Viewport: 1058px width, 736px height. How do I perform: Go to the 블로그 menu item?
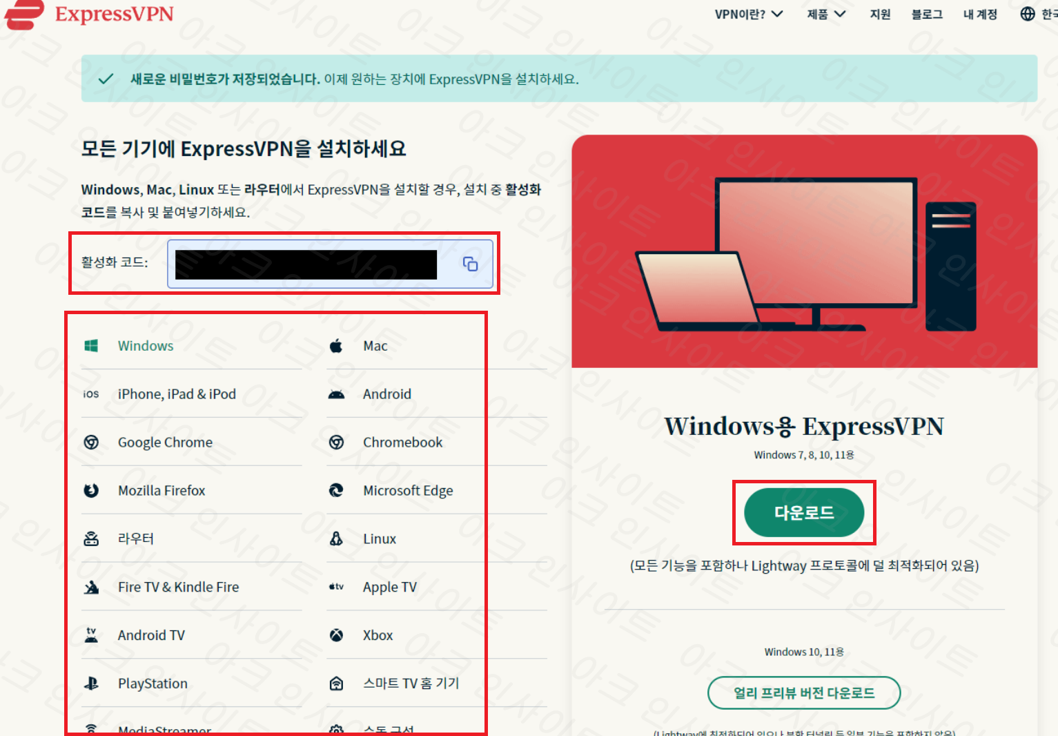click(926, 13)
